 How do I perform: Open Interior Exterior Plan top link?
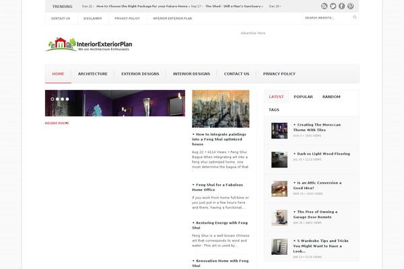click(172, 19)
